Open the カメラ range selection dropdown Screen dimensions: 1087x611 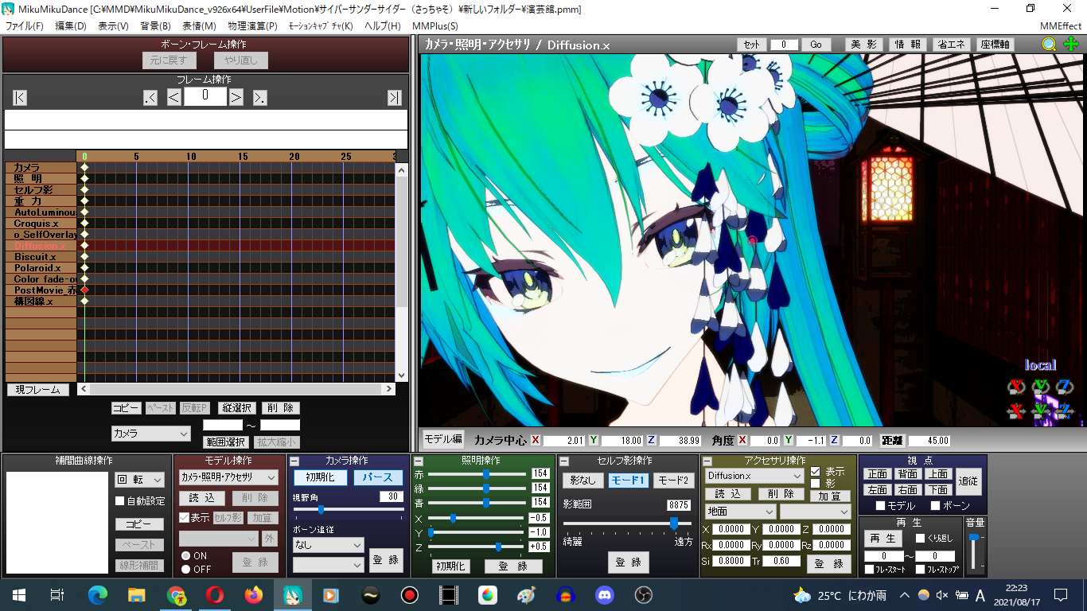151,434
